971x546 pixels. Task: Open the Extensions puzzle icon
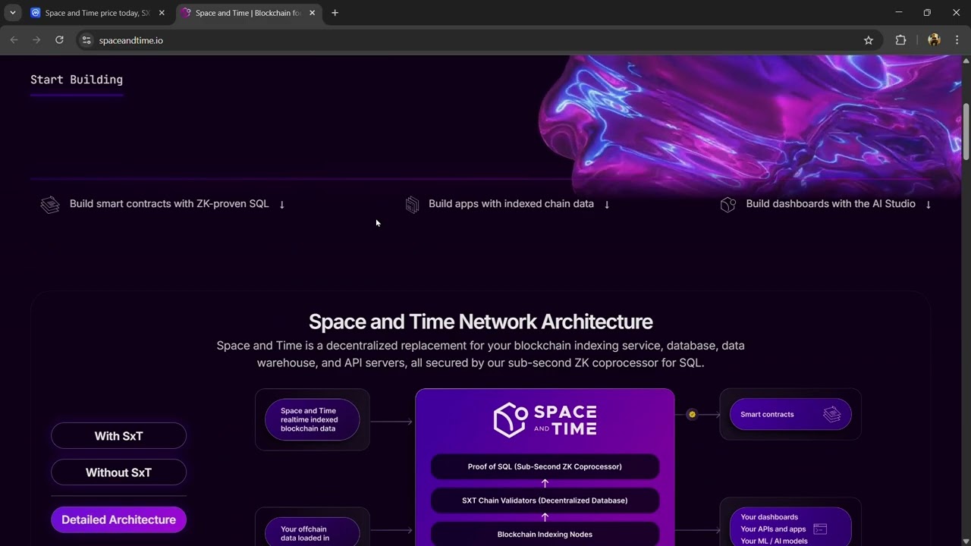pos(900,40)
